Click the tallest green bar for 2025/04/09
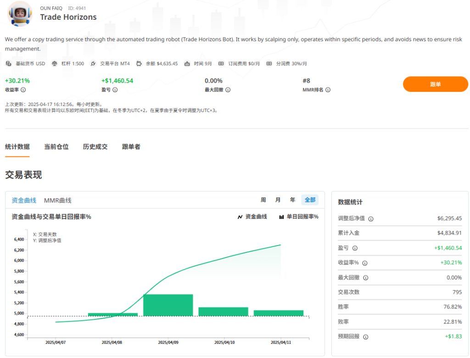Image resolution: width=470 pixels, height=358 pixels. coord(168,305)
